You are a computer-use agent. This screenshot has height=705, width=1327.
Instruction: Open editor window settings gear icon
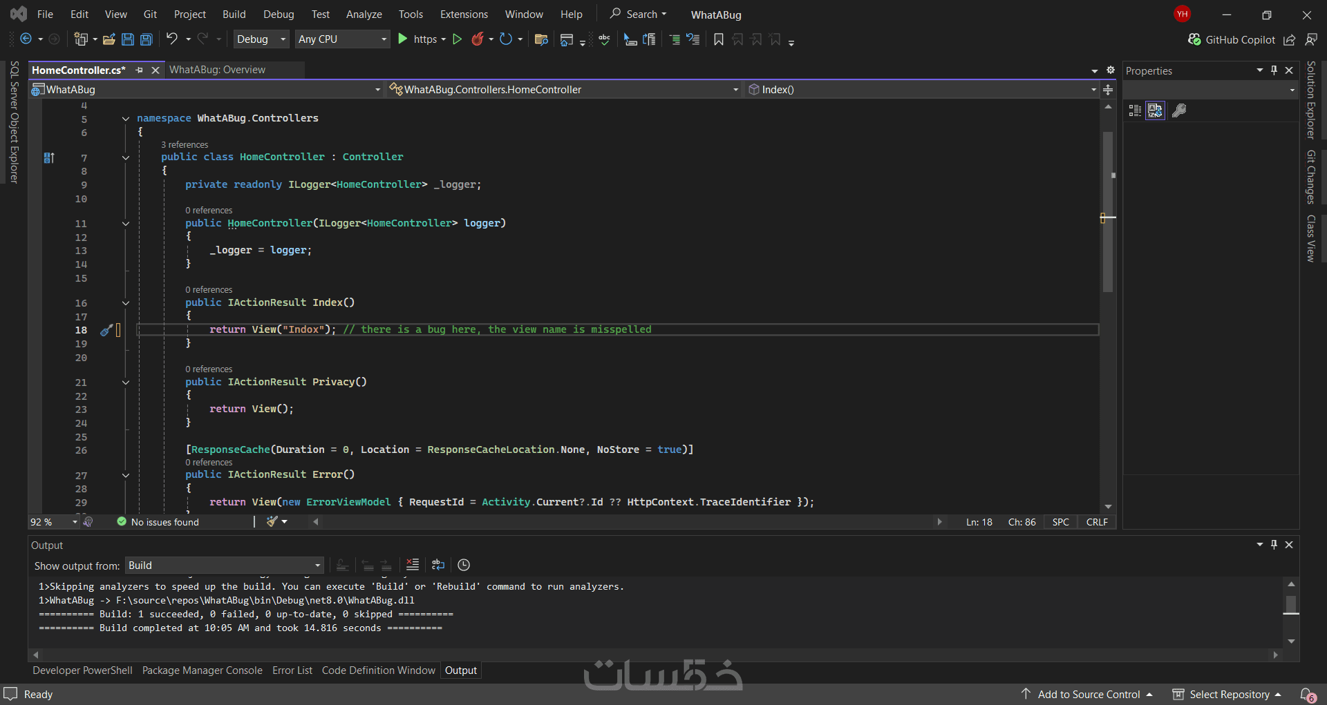coord(1111,70)
